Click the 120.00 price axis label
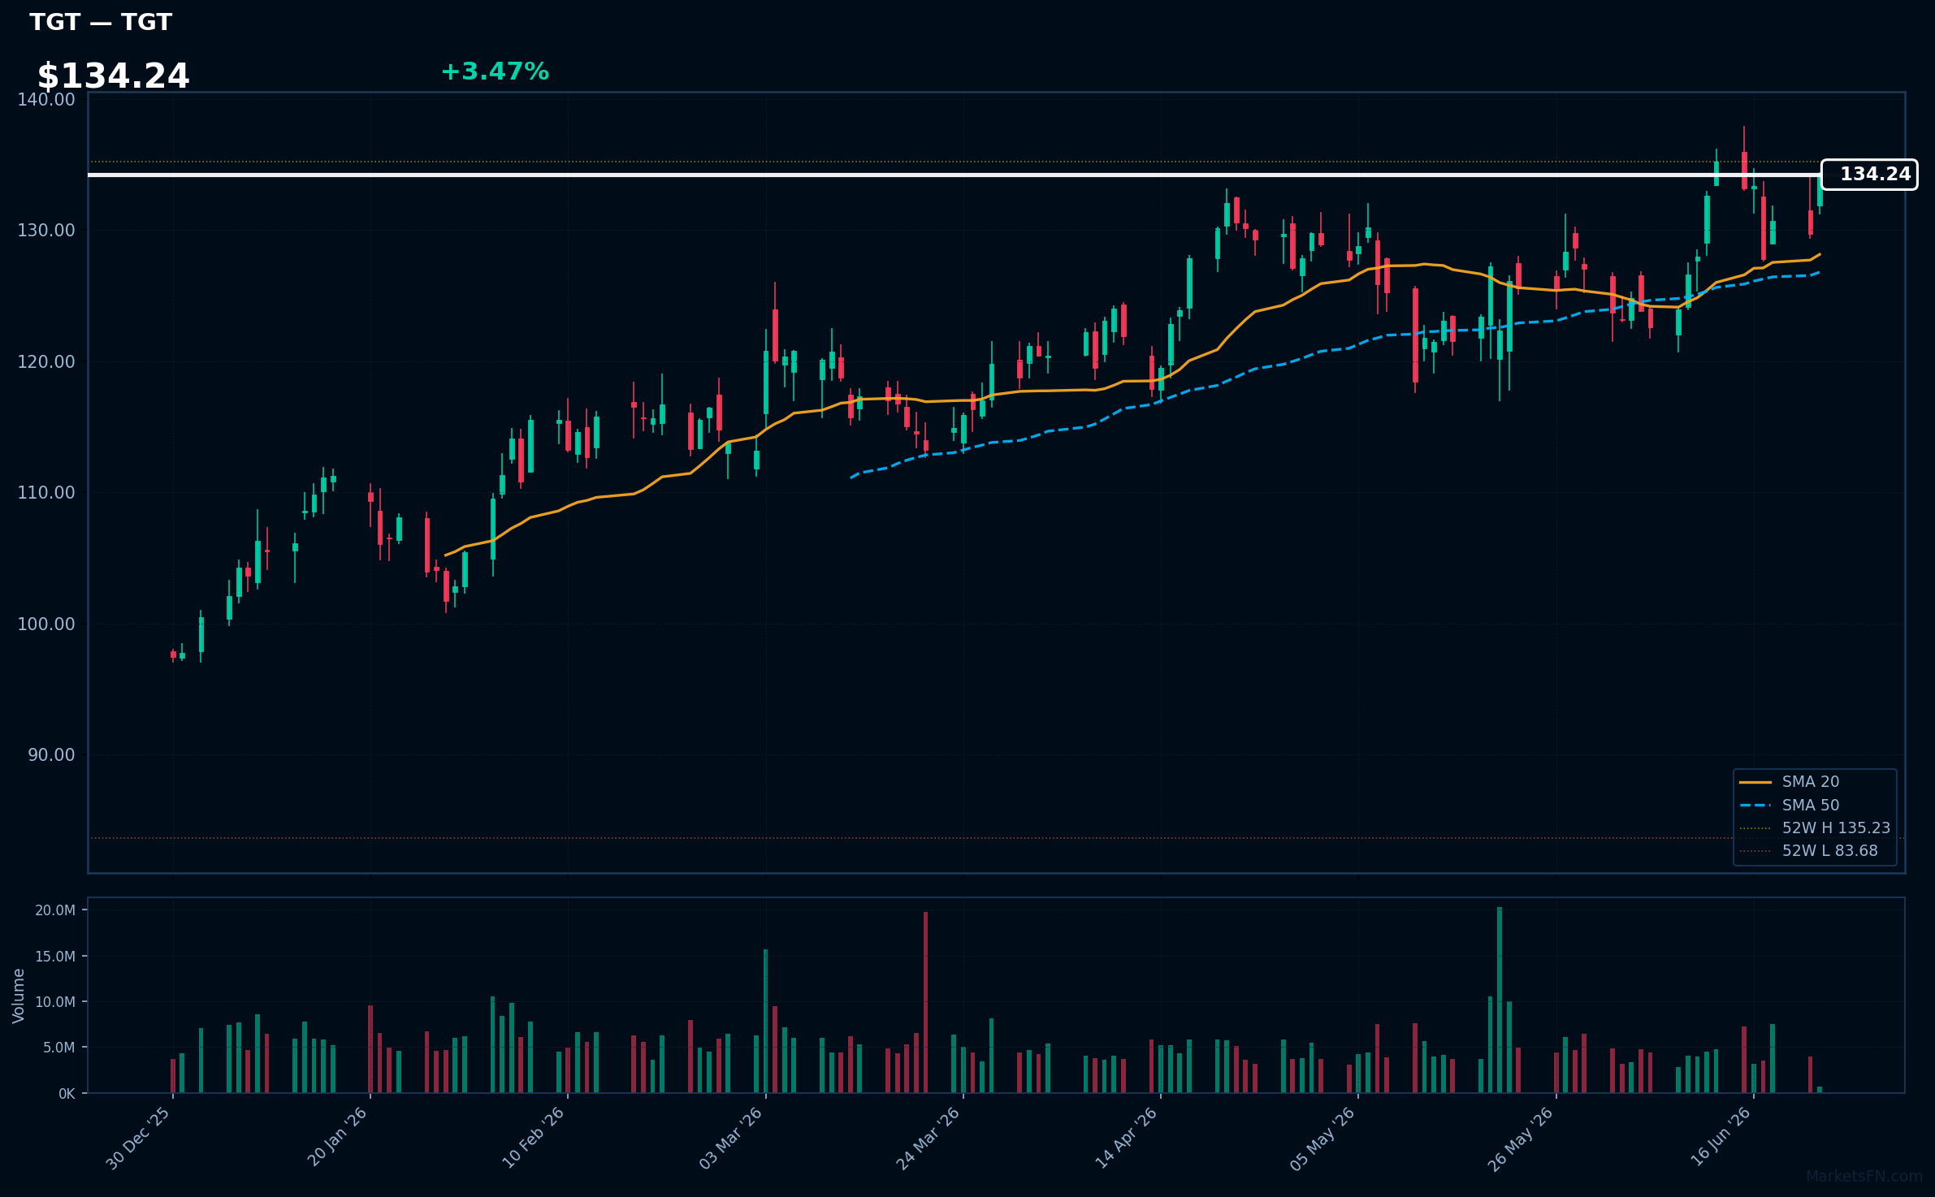The width and height of the screenshot is (1935, 1197). click(x=46, y=361)
